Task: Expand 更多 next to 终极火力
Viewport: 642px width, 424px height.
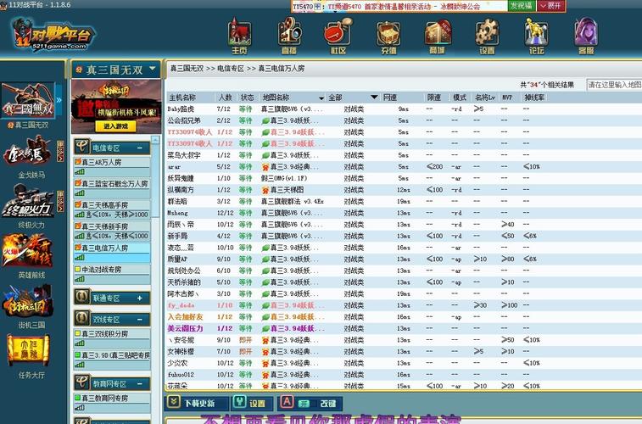Action: click(x=60, y=201)
